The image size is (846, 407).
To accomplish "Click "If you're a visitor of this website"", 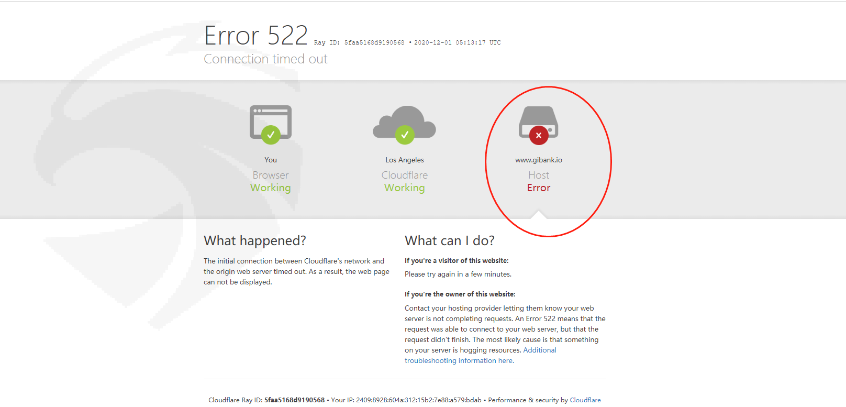I will (457, 260).
